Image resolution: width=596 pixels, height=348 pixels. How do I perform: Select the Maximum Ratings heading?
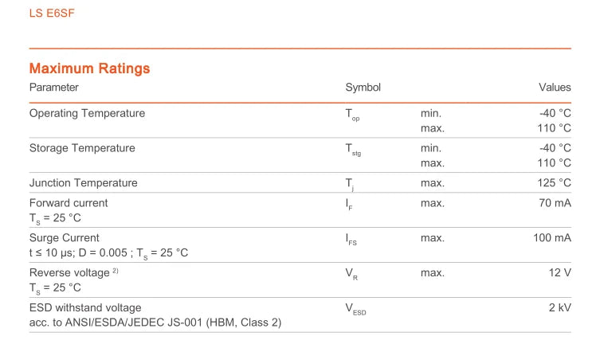(x=90, y=68)
